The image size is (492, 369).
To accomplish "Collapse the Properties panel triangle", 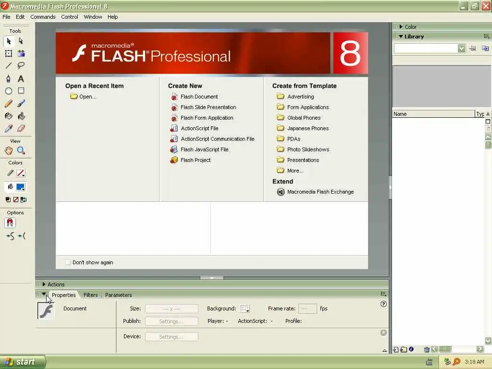I will 44,295.
